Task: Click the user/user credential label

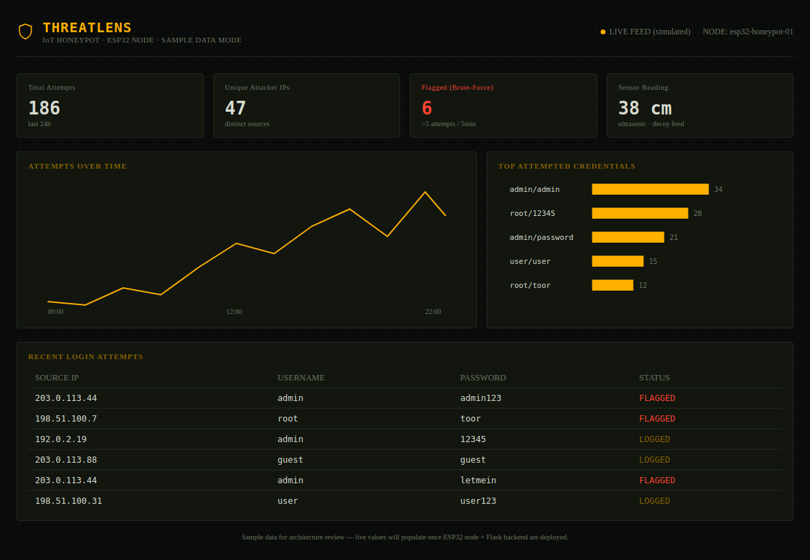Action: click(x=530, y=261)
